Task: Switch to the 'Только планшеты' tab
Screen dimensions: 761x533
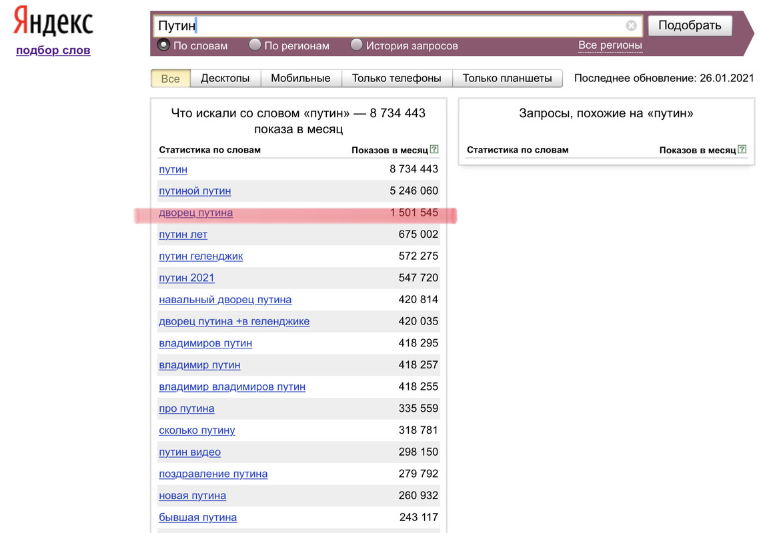Action: 507,79
